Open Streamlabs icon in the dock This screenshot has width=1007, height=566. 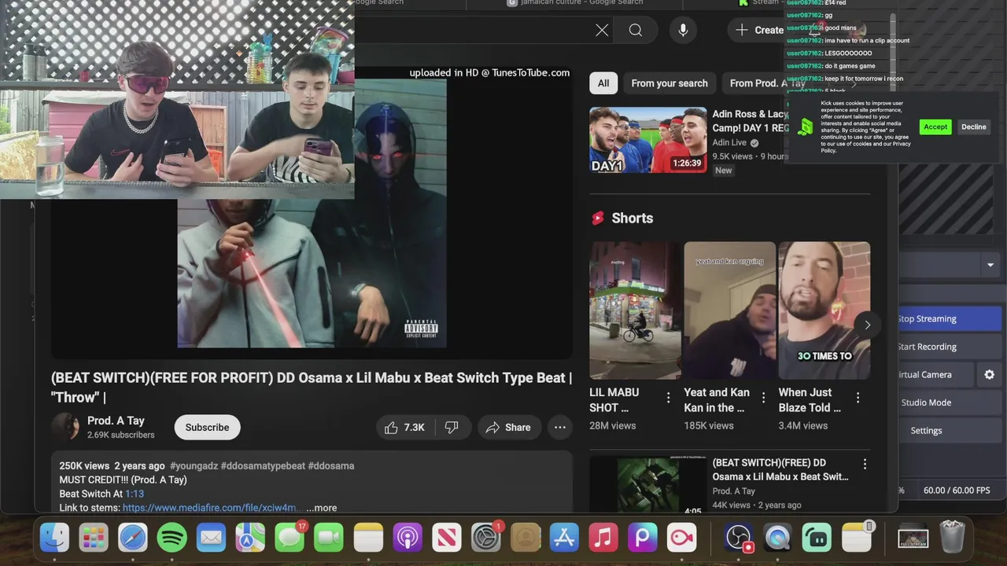tap(817, 538)
